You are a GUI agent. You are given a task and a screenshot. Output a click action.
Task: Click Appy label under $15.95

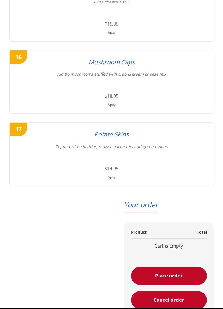click(x=111, y=32)
